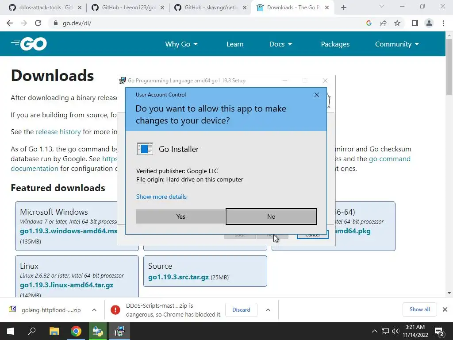Close the downloads bar
The image size is (453, 340).
445,309
